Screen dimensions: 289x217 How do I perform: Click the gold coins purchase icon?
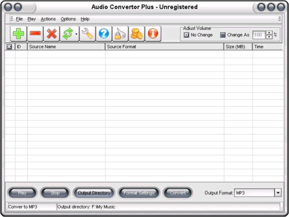(137, 34)
